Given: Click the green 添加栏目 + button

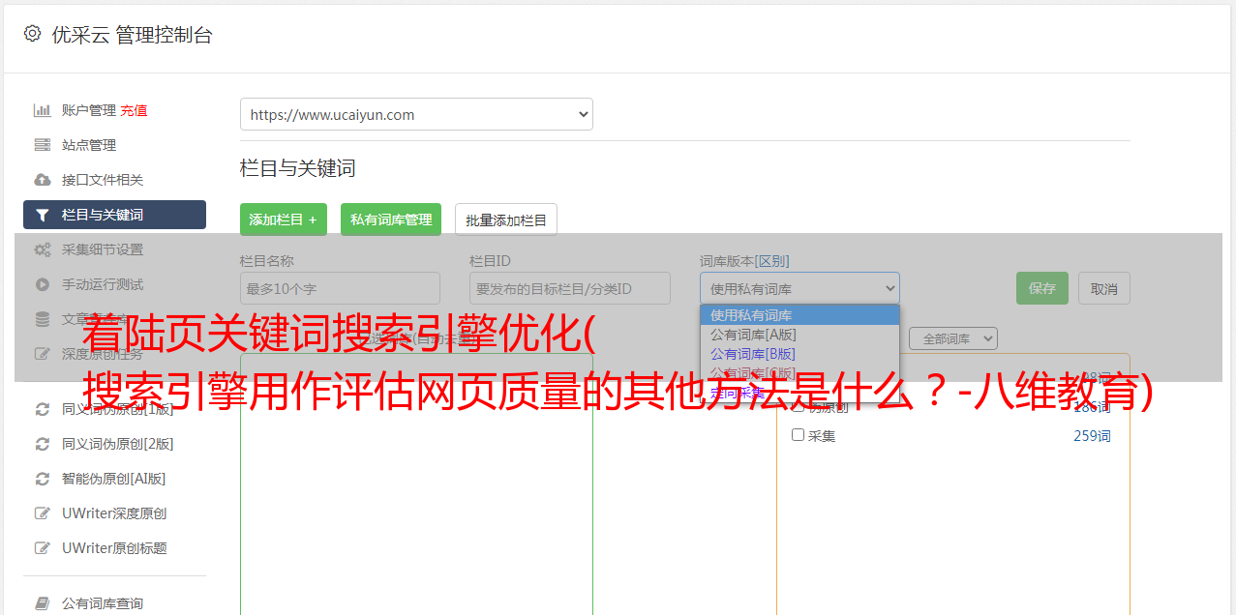Looking at the screenshot, I should pyautogui.click(x=284, y=220).
